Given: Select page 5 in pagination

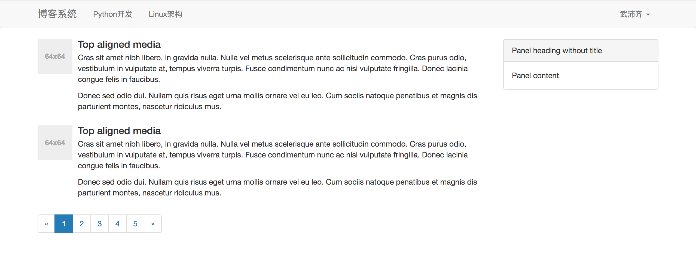Looking at the screenshot, I should [x=135, y=224].
